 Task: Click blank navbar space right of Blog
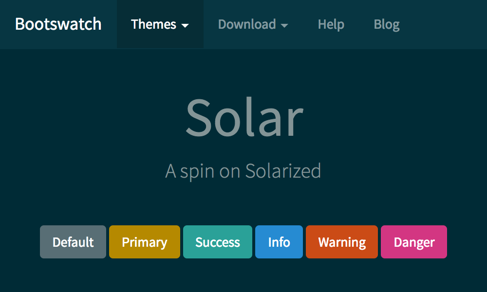pos(443,24)
